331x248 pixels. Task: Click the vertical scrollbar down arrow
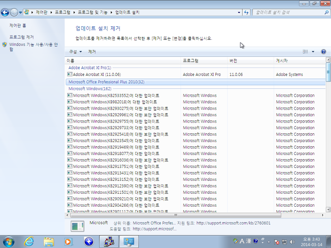coord(328,209)
